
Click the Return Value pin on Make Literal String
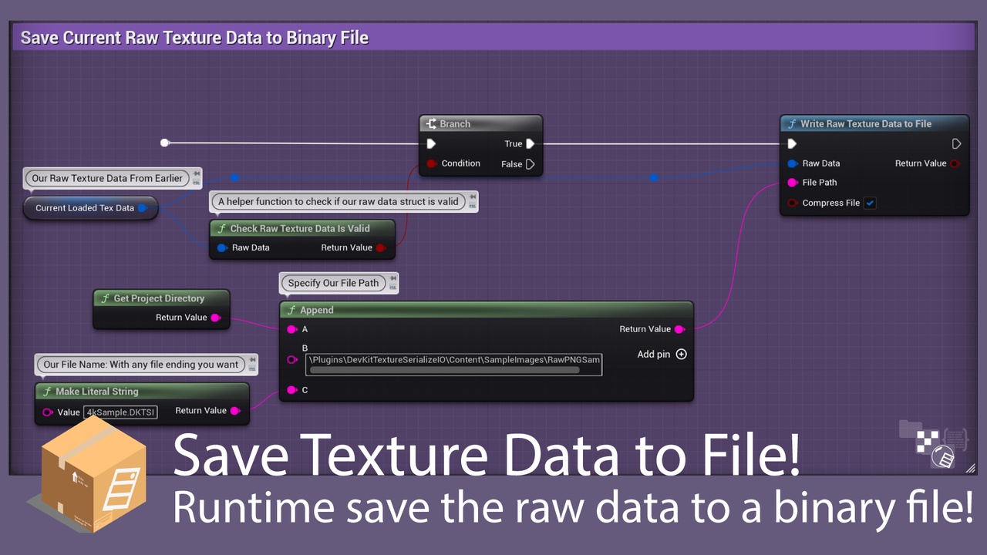pos(235,411)
